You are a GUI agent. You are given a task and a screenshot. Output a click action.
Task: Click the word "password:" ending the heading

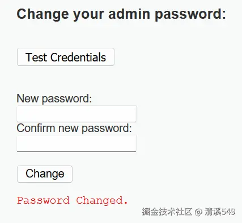click(190, 15)
